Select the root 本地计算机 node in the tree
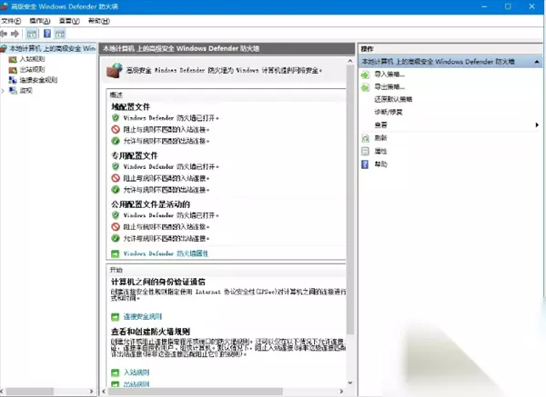This screenshot has height=397, width=546. click(x=52, y=48)
